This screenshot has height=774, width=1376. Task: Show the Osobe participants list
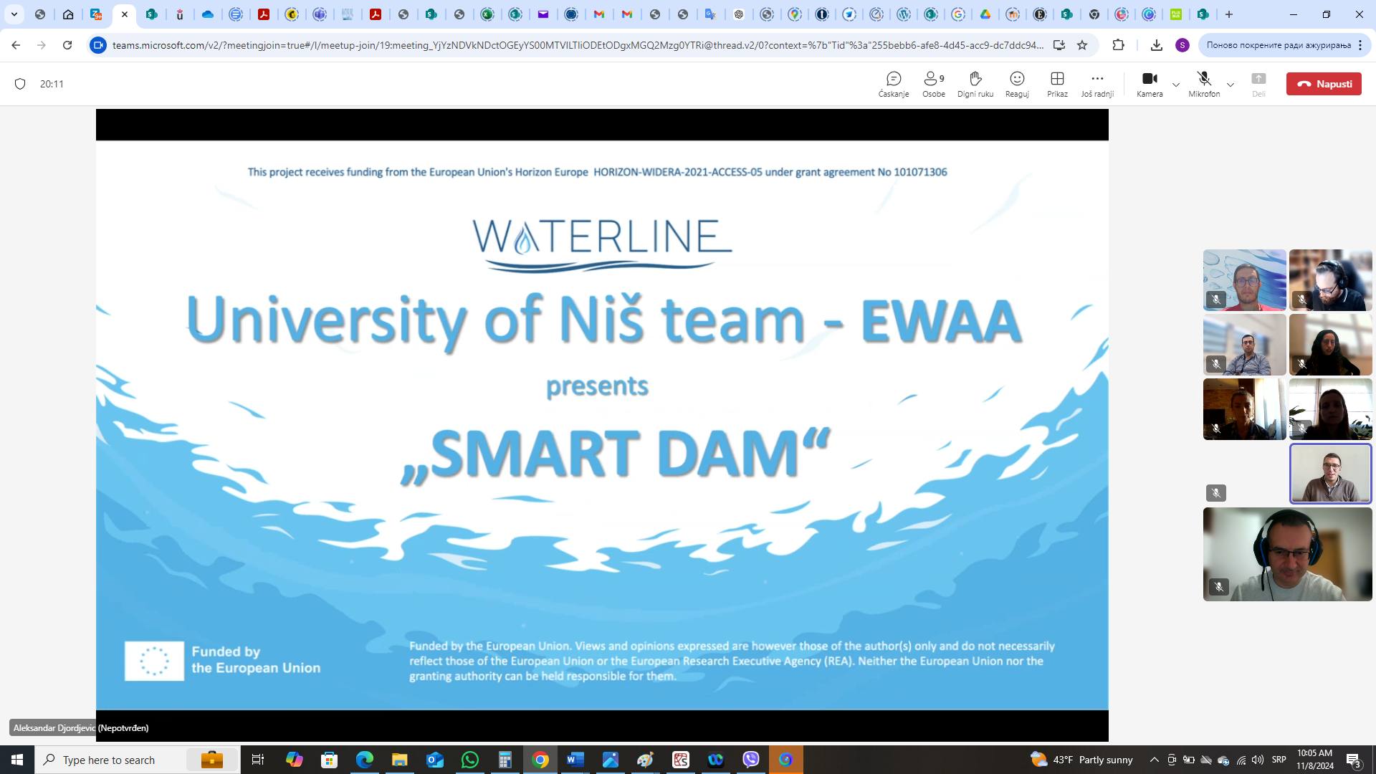pos(934,84)
